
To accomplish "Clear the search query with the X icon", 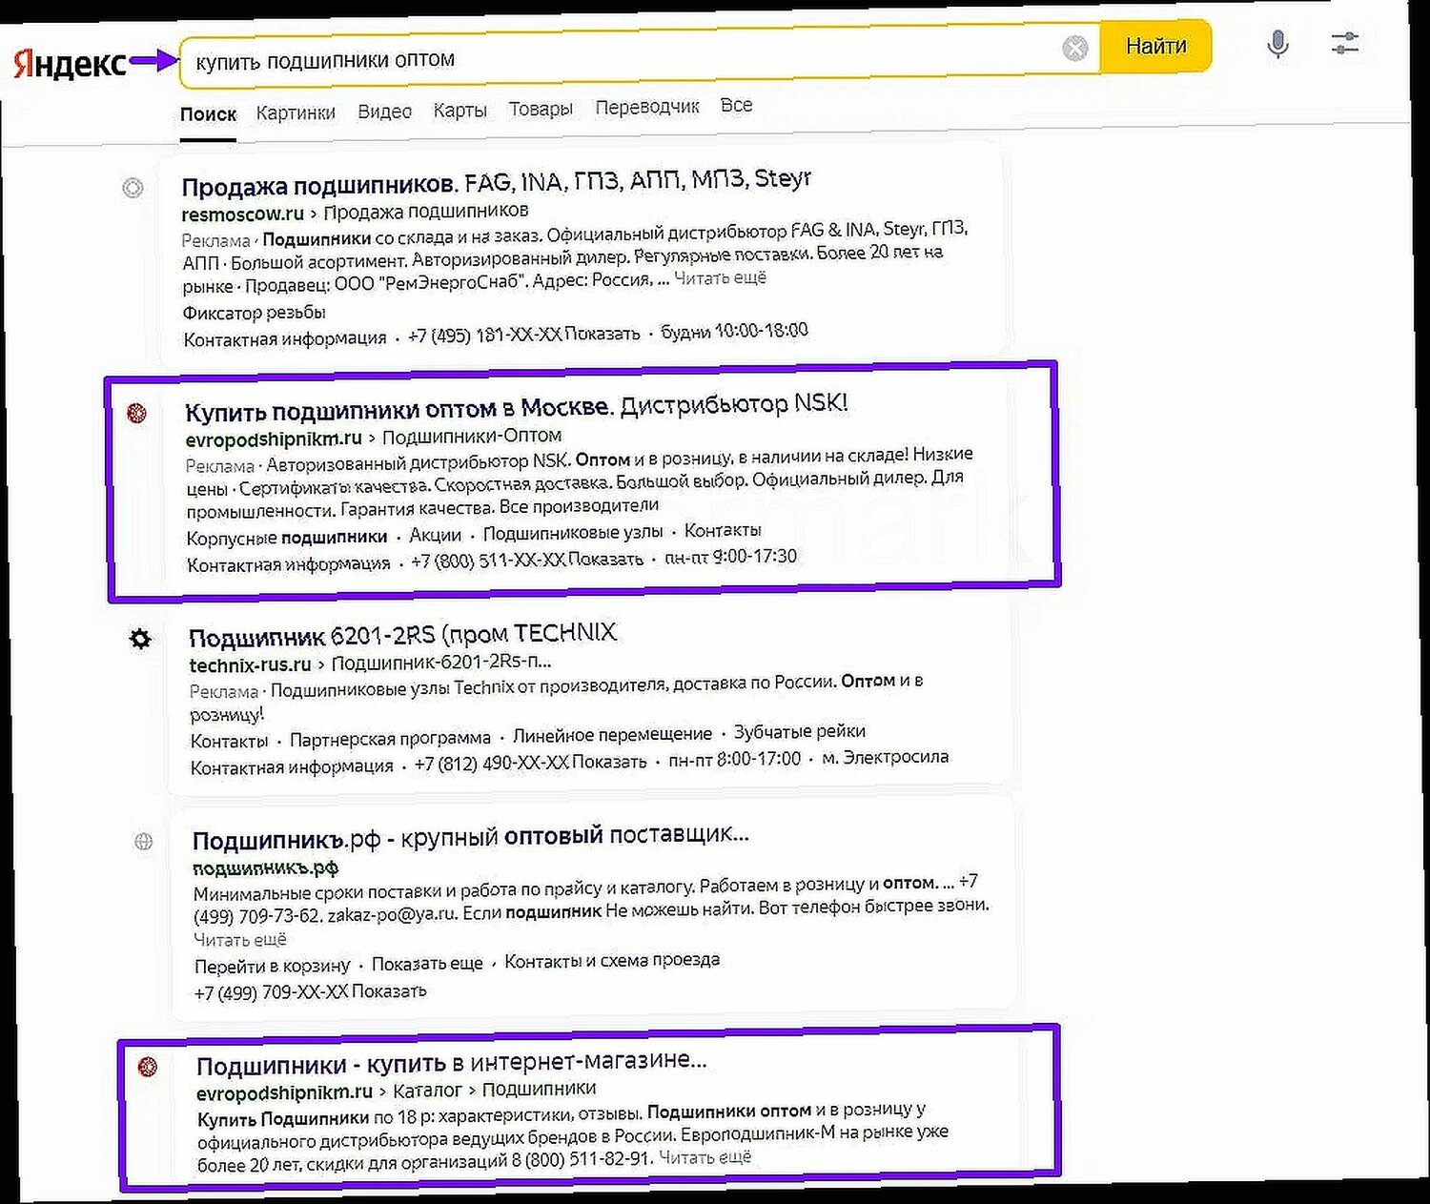I will coord(1074,48).
